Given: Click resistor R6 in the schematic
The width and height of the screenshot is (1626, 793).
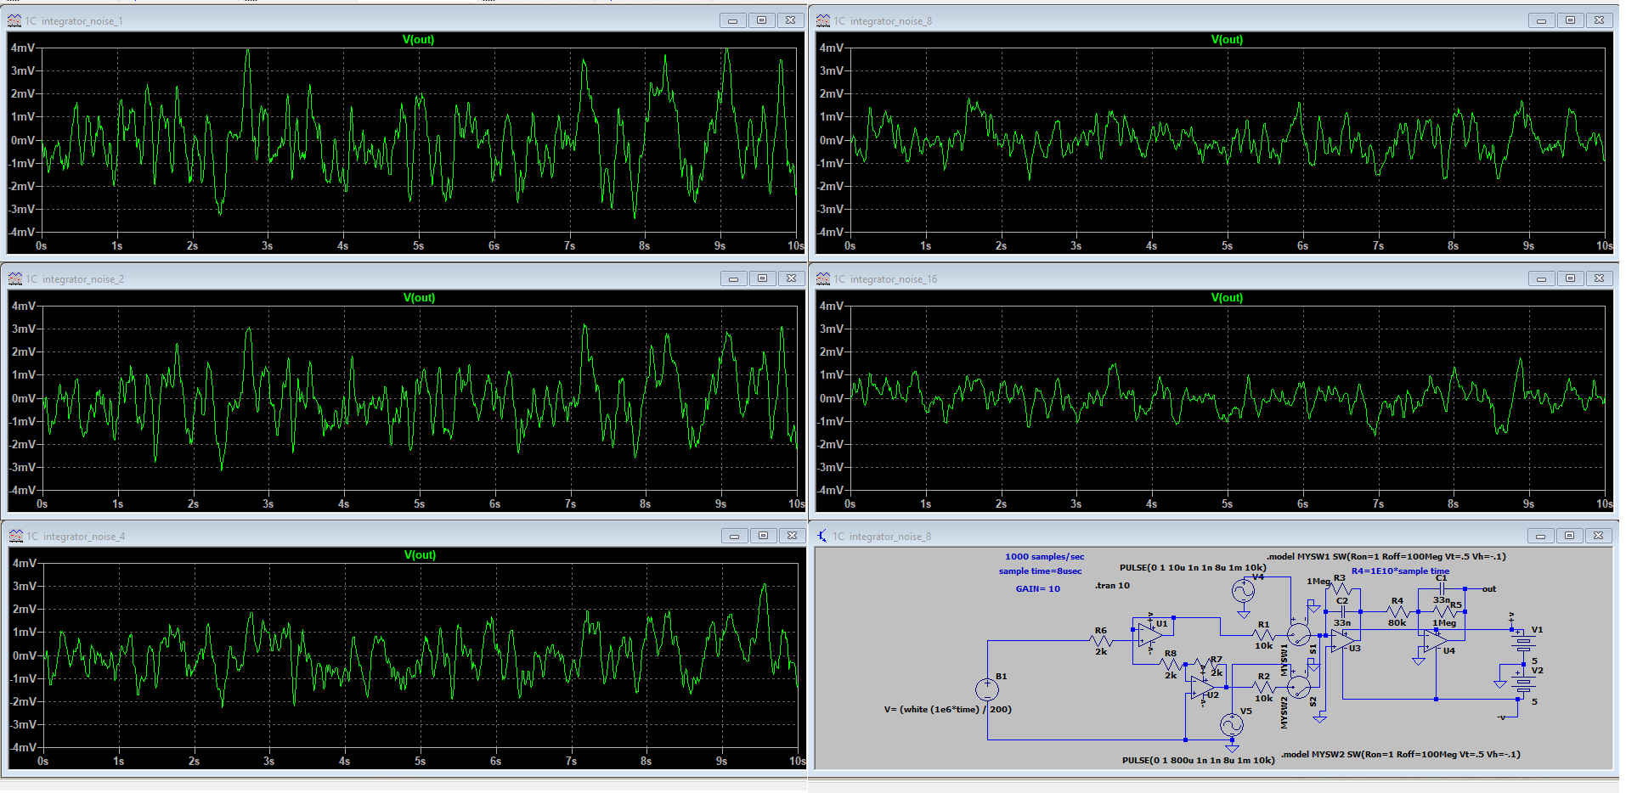Looking at the screenshot, I should coord(1101,641).
